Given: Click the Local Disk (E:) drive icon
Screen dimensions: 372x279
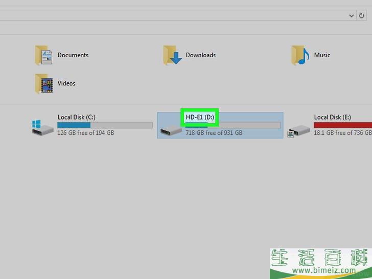Looking at the screenshot, I should [x=299, y=130].
